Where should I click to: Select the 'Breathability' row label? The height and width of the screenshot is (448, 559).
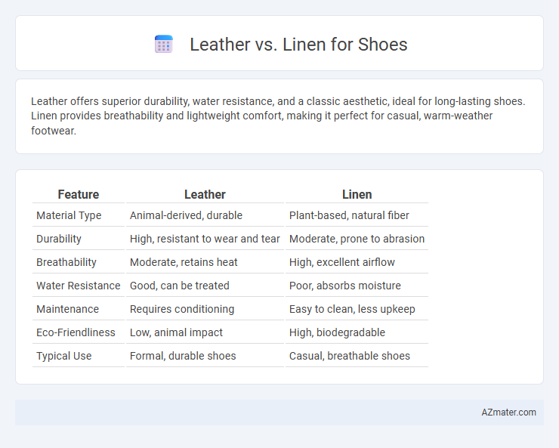point(66,262)
